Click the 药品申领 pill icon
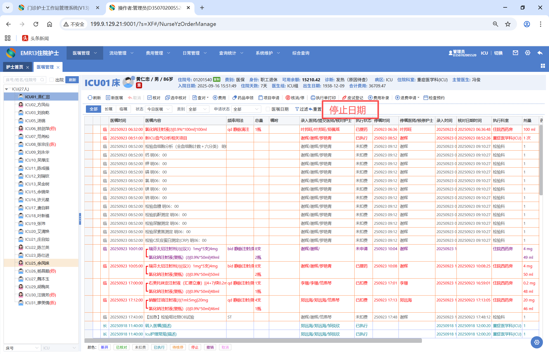Screen dimensions: 549x354 [235, 98]
